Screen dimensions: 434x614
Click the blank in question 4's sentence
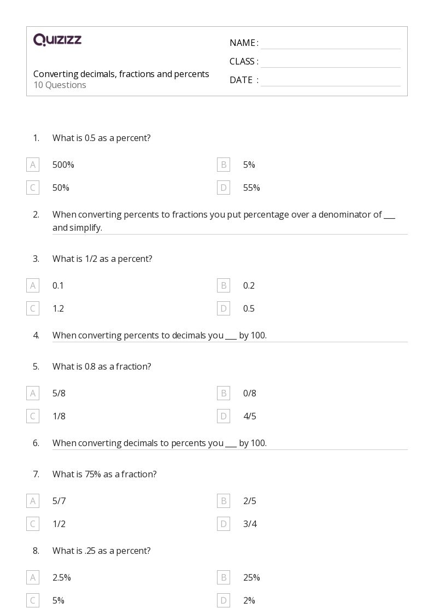click(x=231, y=336)
